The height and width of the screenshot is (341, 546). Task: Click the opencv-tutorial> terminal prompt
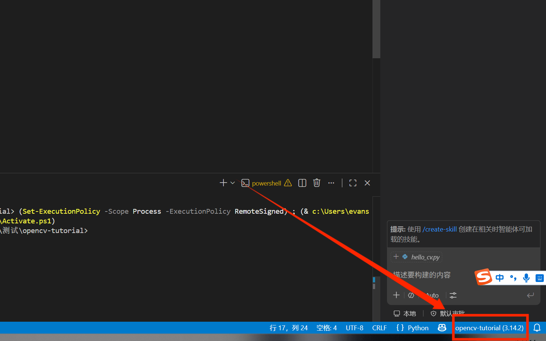click(55, 230)
